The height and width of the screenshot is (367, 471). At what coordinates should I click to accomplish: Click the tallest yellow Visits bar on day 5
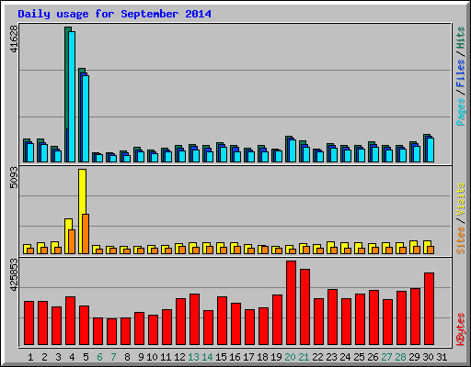[82, 211]
